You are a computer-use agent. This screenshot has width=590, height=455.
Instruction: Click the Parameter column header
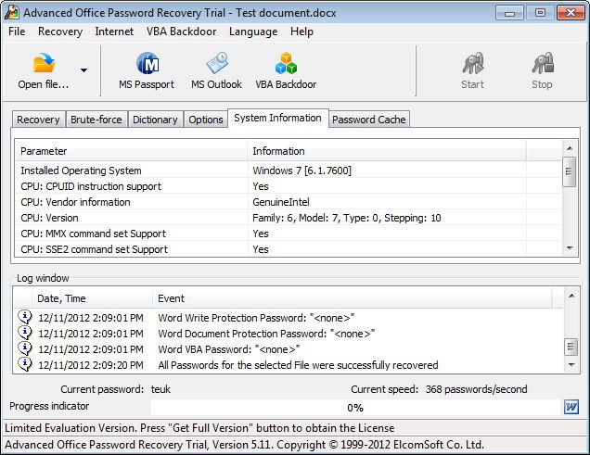pyautogui.click(x=131, y=151)
